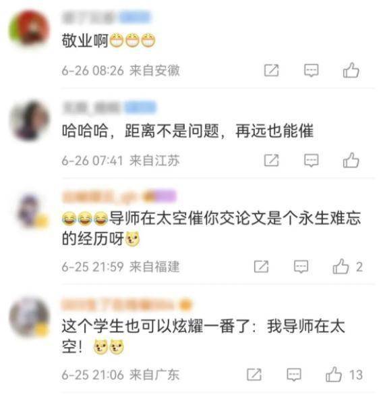Open the avatar of the 广东 commenter
This screenshot has width=381, height=397.
point(29,317)
